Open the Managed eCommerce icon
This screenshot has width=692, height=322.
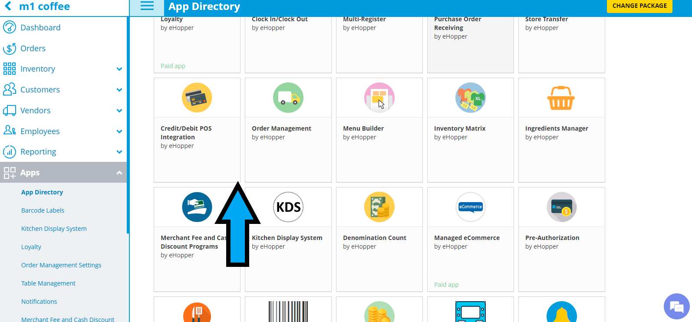[x=471, y=207]
